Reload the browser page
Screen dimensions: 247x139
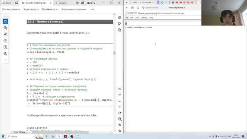[x=138, y=8]
